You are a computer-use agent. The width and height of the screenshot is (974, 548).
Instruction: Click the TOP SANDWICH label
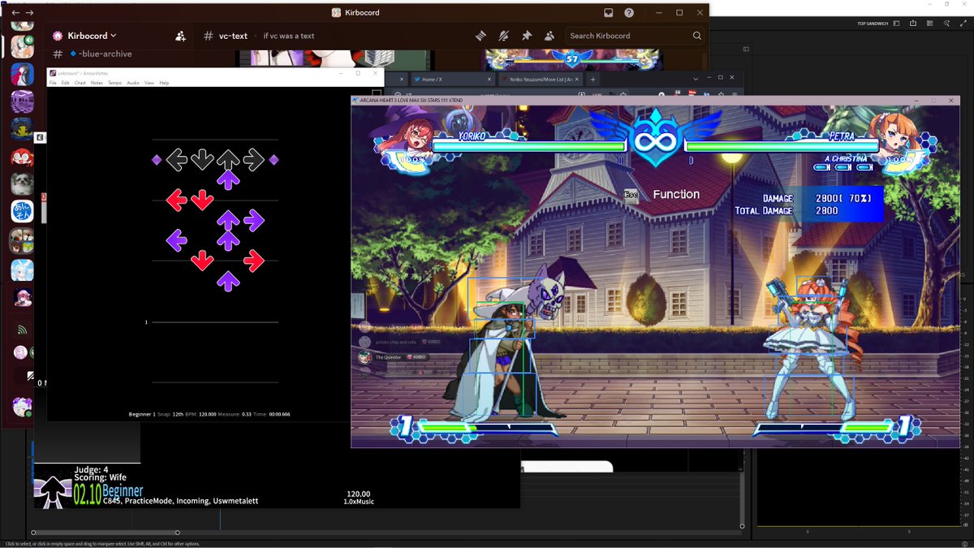873,24
